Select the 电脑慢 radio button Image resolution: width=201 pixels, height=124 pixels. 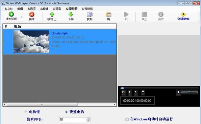pos(26,112)
